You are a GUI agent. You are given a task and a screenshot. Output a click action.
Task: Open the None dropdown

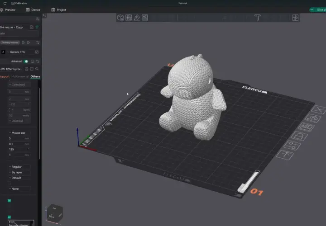click(x=19, y=188)
